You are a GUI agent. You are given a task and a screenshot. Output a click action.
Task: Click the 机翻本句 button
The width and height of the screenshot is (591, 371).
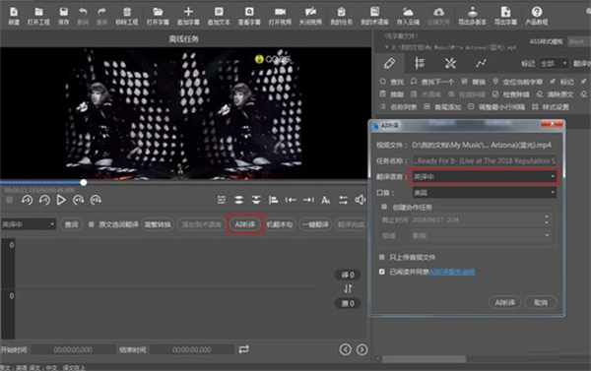coord(280,224)
